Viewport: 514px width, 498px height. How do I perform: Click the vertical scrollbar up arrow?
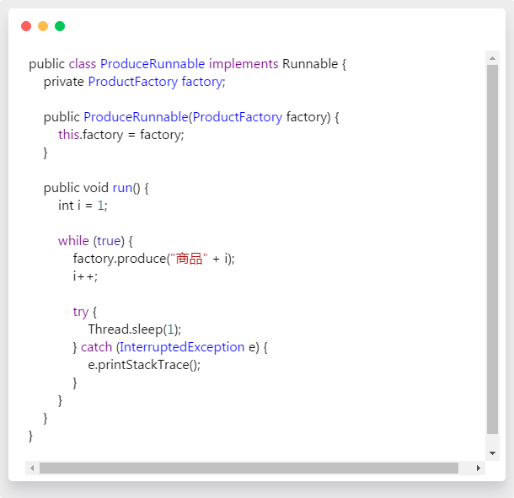tap(492, 58)
